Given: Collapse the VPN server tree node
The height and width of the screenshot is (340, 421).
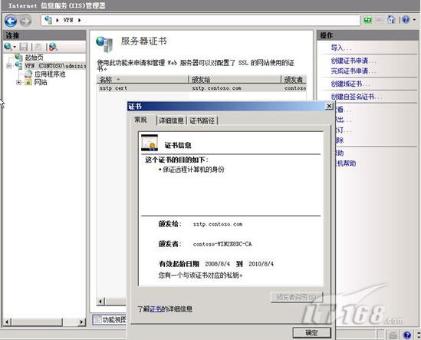Looking at the screenshot, I should coord(9,66).
